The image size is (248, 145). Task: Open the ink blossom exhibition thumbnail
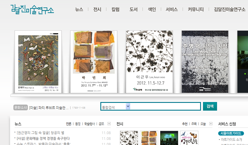(x=129, y=138)
